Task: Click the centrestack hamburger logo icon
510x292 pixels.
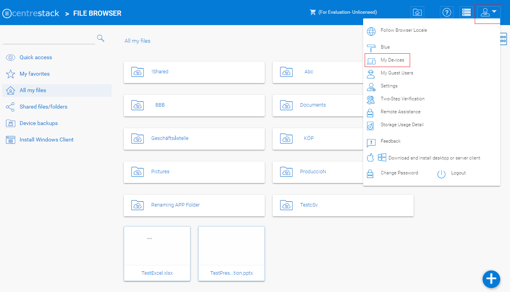Action: click(x=7, y=13)
